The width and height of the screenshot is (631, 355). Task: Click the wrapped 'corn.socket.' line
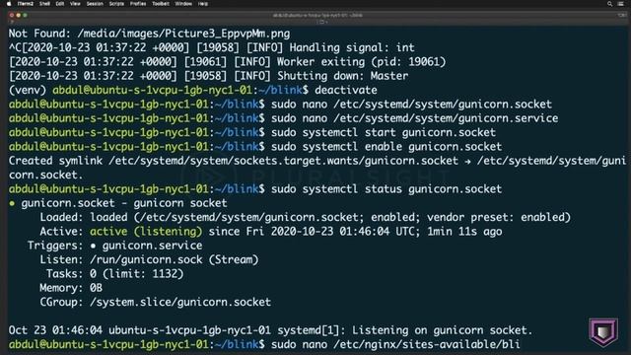point(46,175)
